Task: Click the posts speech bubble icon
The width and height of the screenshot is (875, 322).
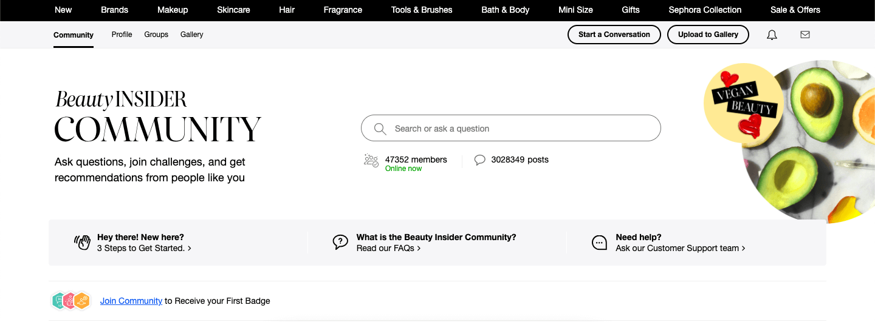Action: (480, 160)
